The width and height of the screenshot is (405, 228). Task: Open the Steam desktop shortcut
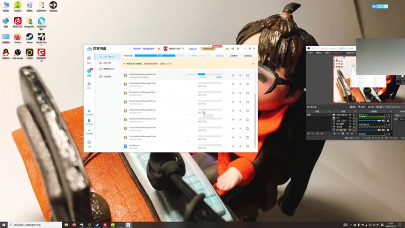pyautogui.click(x=29, y=39)
